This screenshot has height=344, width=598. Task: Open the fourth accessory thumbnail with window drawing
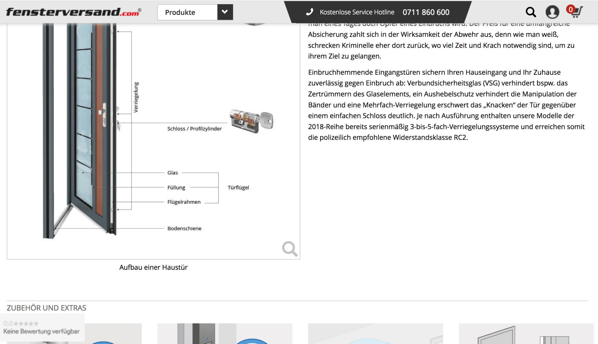pyautogui.click(x=526, y=333)
